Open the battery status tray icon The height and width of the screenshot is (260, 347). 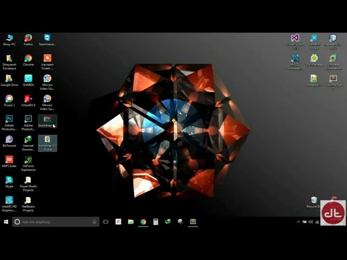(x=305, y=222)
